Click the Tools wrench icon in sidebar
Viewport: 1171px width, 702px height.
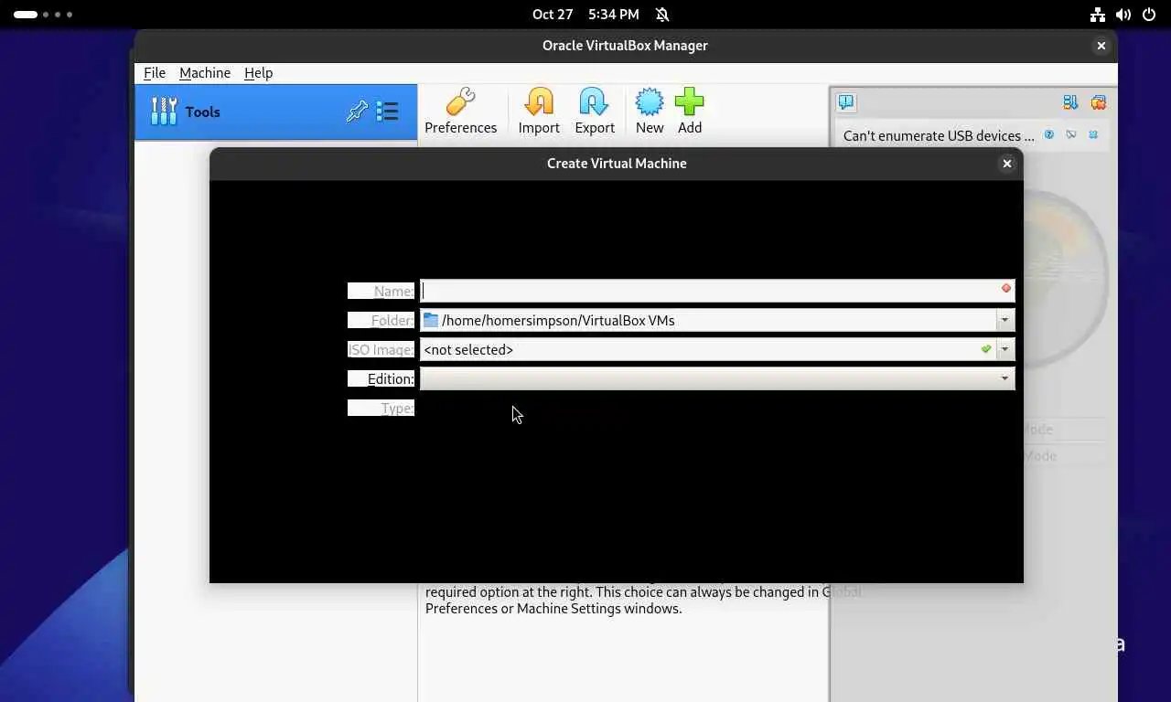(x=164, y=112)
